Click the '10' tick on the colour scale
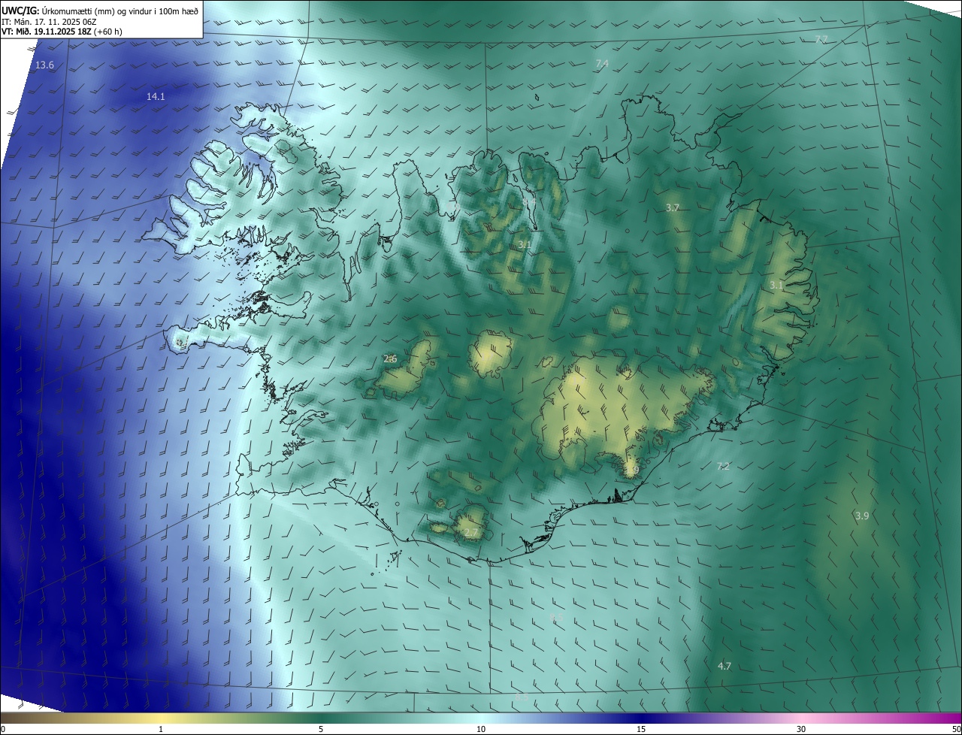962x735 pixels. click(481, 730)
